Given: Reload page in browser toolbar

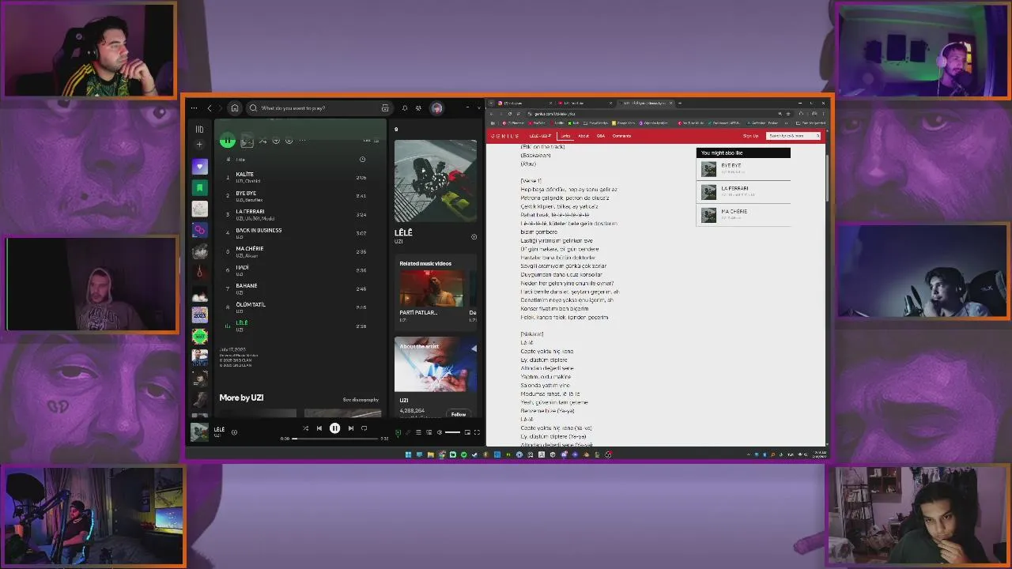Looking at the screenshot, I should click(x=510, y=114).
